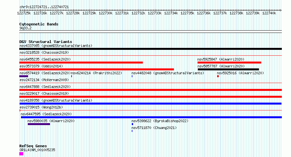
Task: Click the 122738k ruler tick label
Action: [x=236, y=13]
